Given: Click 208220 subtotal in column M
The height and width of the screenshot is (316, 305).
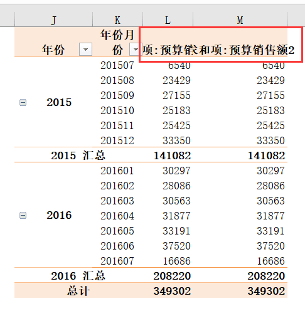Looking at the screenshot, I should point(267,276).
